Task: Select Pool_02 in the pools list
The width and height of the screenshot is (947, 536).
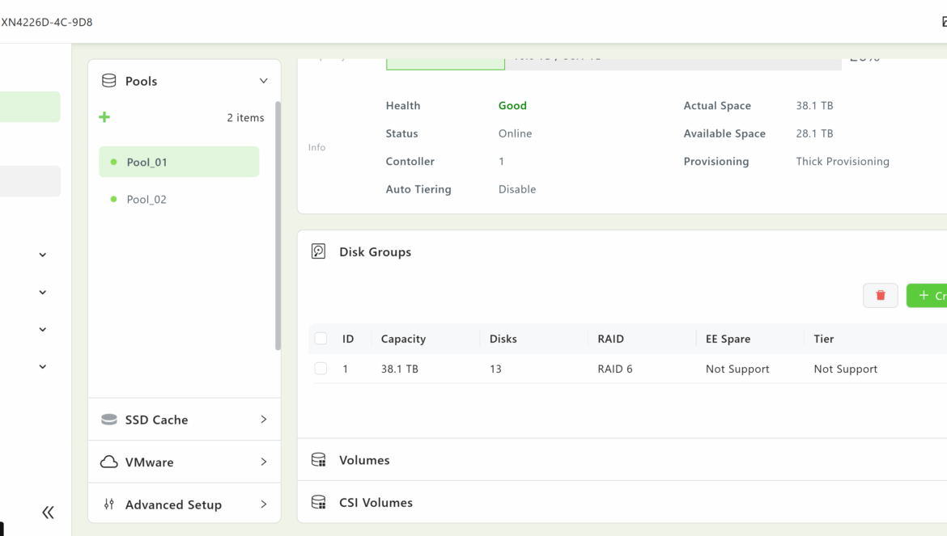Action: click(147, 200)
